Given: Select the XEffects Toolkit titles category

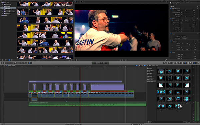Looking at the screenshot, I should pos(151,81).
